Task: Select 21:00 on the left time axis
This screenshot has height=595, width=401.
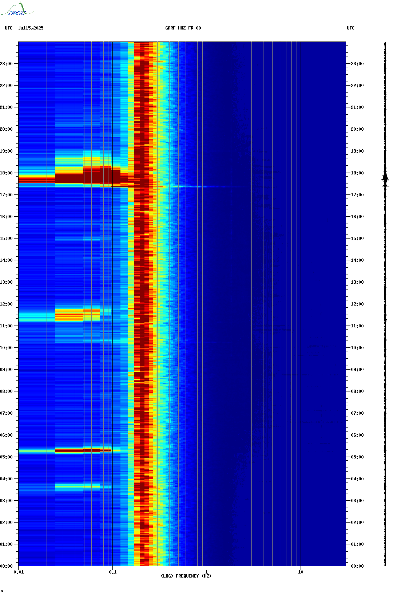Action: (6, 107)
